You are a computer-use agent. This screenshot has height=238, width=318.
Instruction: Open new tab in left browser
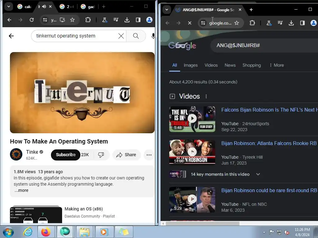[104, 7]
